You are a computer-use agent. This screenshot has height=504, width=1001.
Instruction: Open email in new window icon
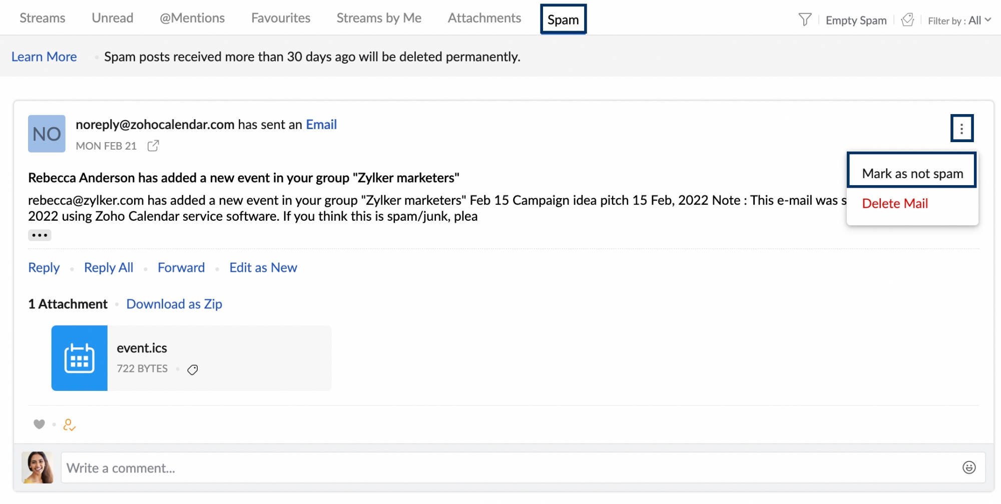(x=153, y=146)
